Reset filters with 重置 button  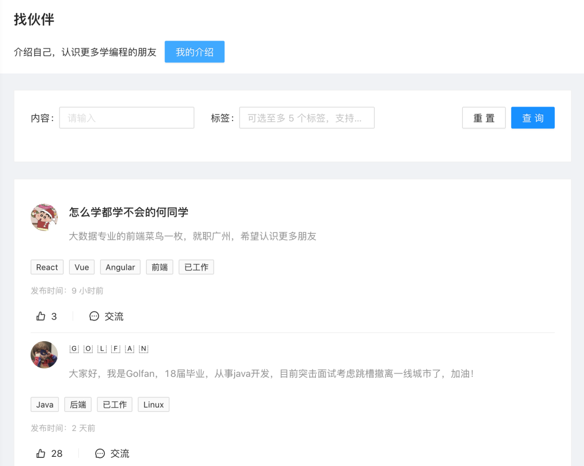click(483, 118)
